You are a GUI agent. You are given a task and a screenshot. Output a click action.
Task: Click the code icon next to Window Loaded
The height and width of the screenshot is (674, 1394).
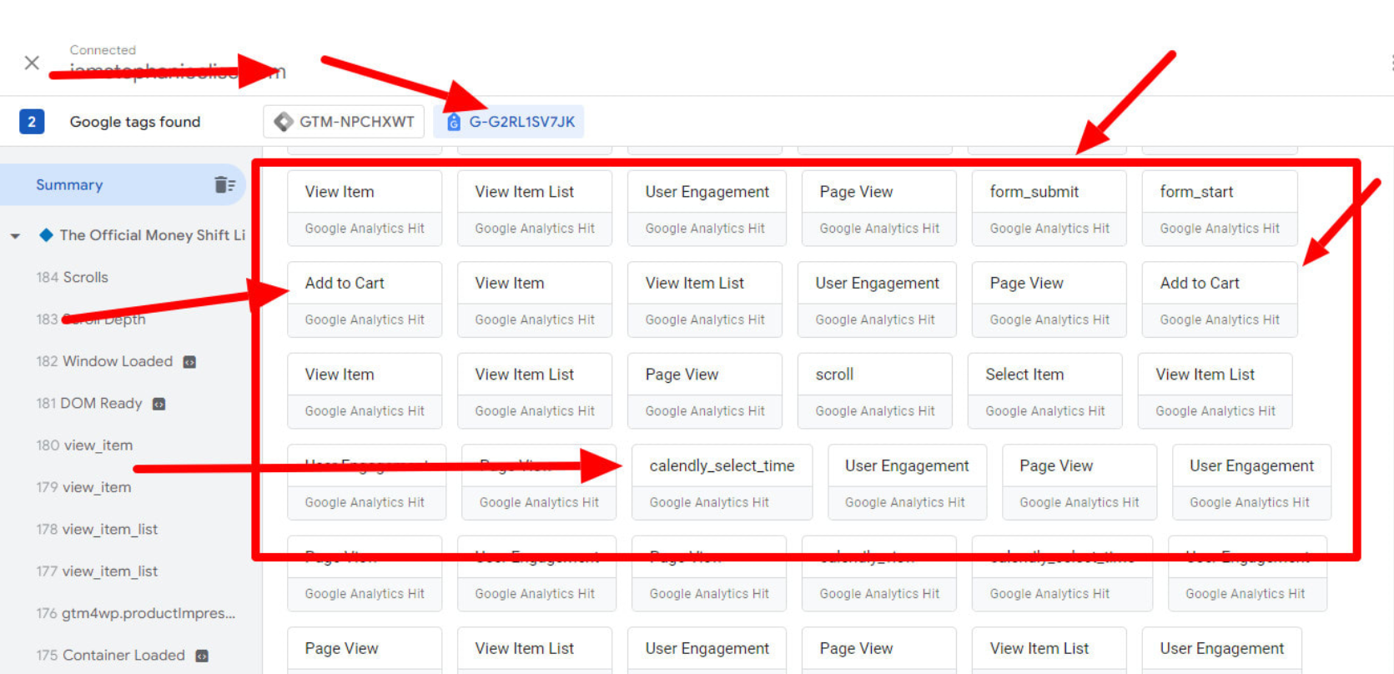[x=189, y=362]
